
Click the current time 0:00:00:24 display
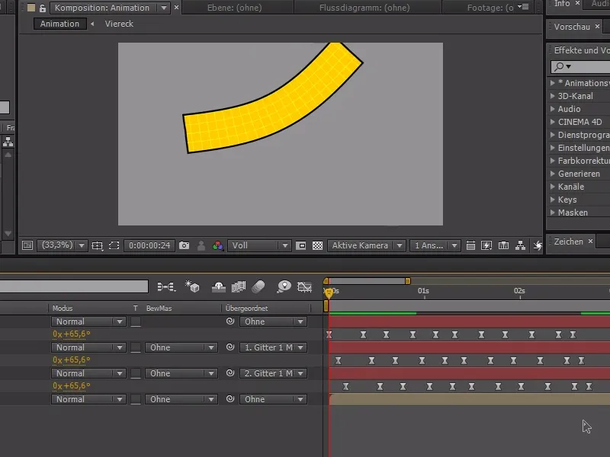pos(149,245)
